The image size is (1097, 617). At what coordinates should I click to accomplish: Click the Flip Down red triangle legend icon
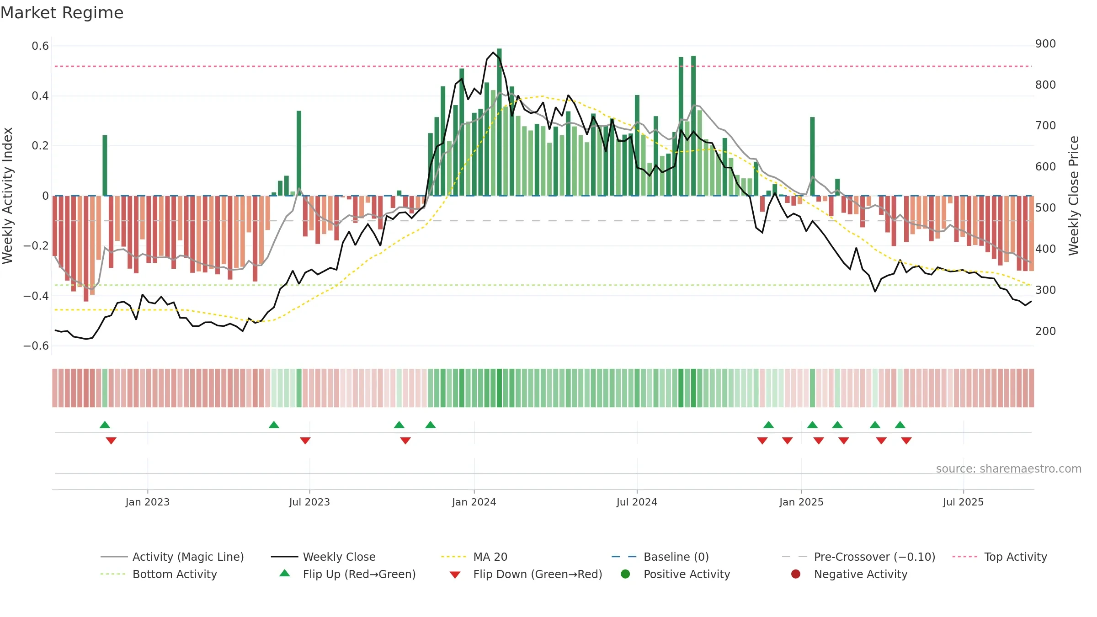(x=455, y=575)
